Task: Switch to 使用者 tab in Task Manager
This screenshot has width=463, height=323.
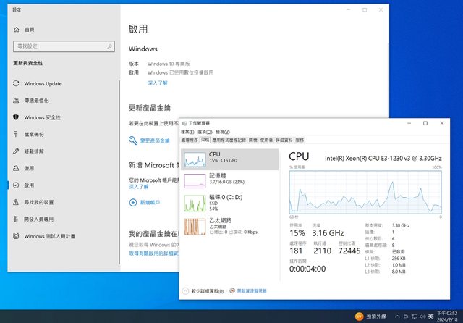Action: point(266,140)
